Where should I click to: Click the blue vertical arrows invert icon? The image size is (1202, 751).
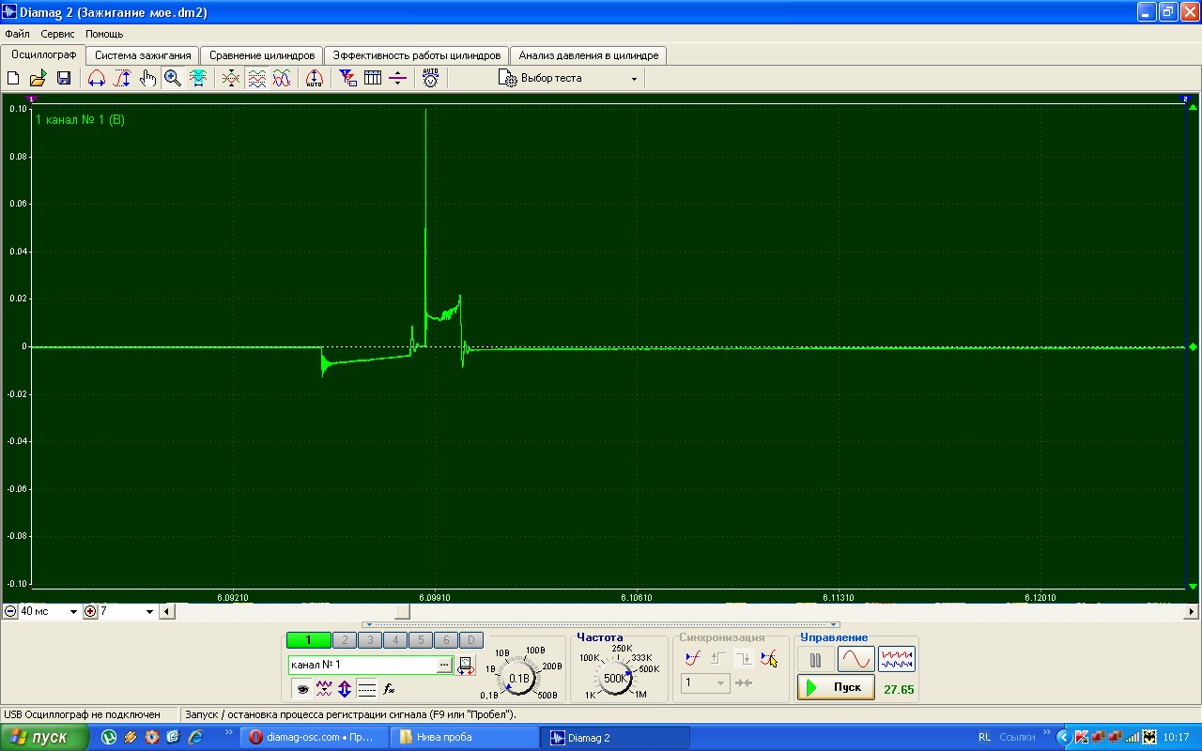coord(345,689)
